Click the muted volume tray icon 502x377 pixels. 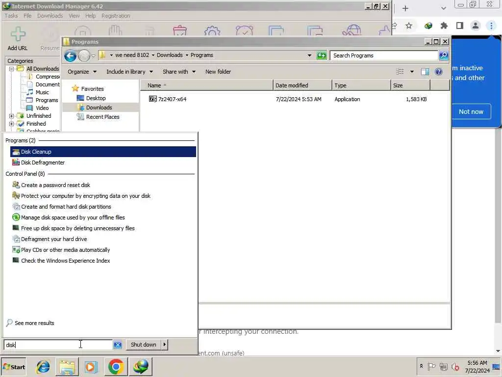455,366
